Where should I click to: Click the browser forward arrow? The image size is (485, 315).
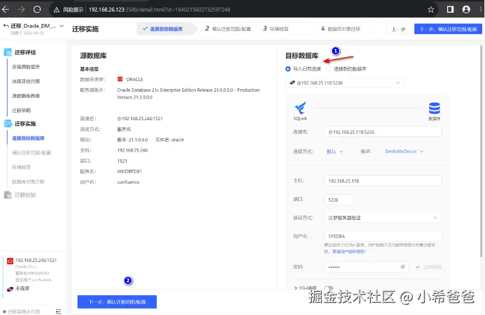21,9
